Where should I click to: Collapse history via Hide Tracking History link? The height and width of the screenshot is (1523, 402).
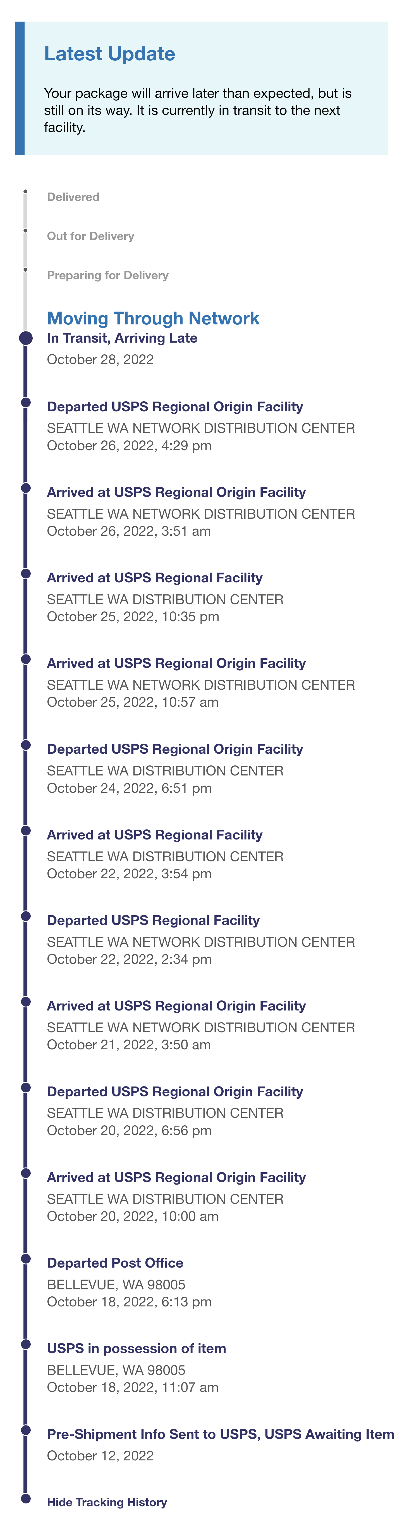coord(107,1502)
